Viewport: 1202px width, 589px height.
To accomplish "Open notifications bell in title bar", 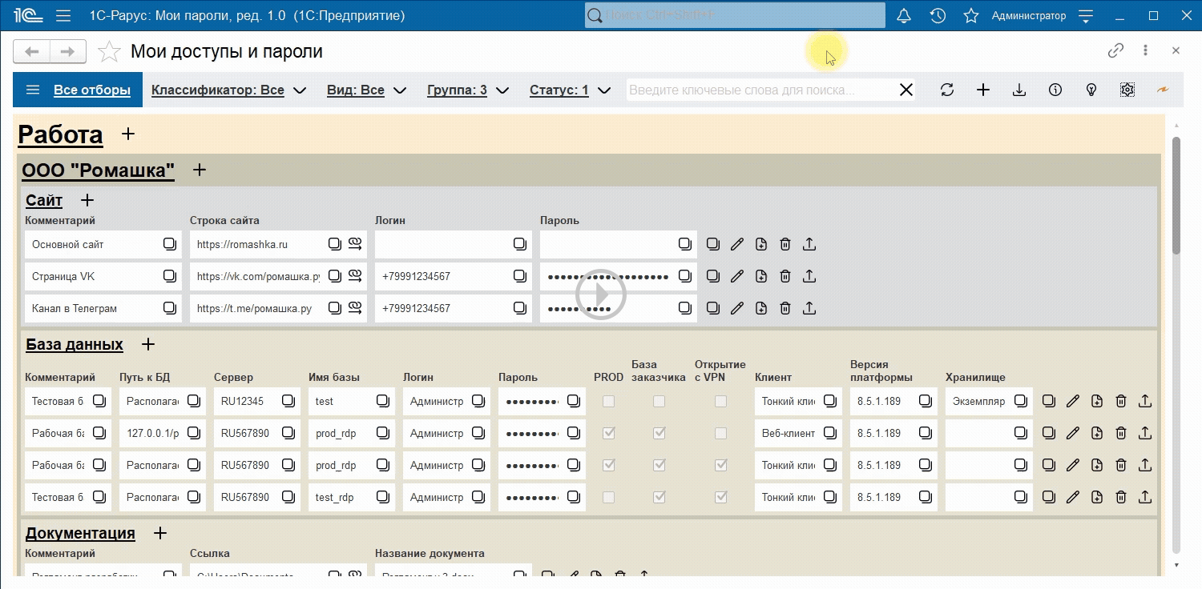I will pos(904,16).
